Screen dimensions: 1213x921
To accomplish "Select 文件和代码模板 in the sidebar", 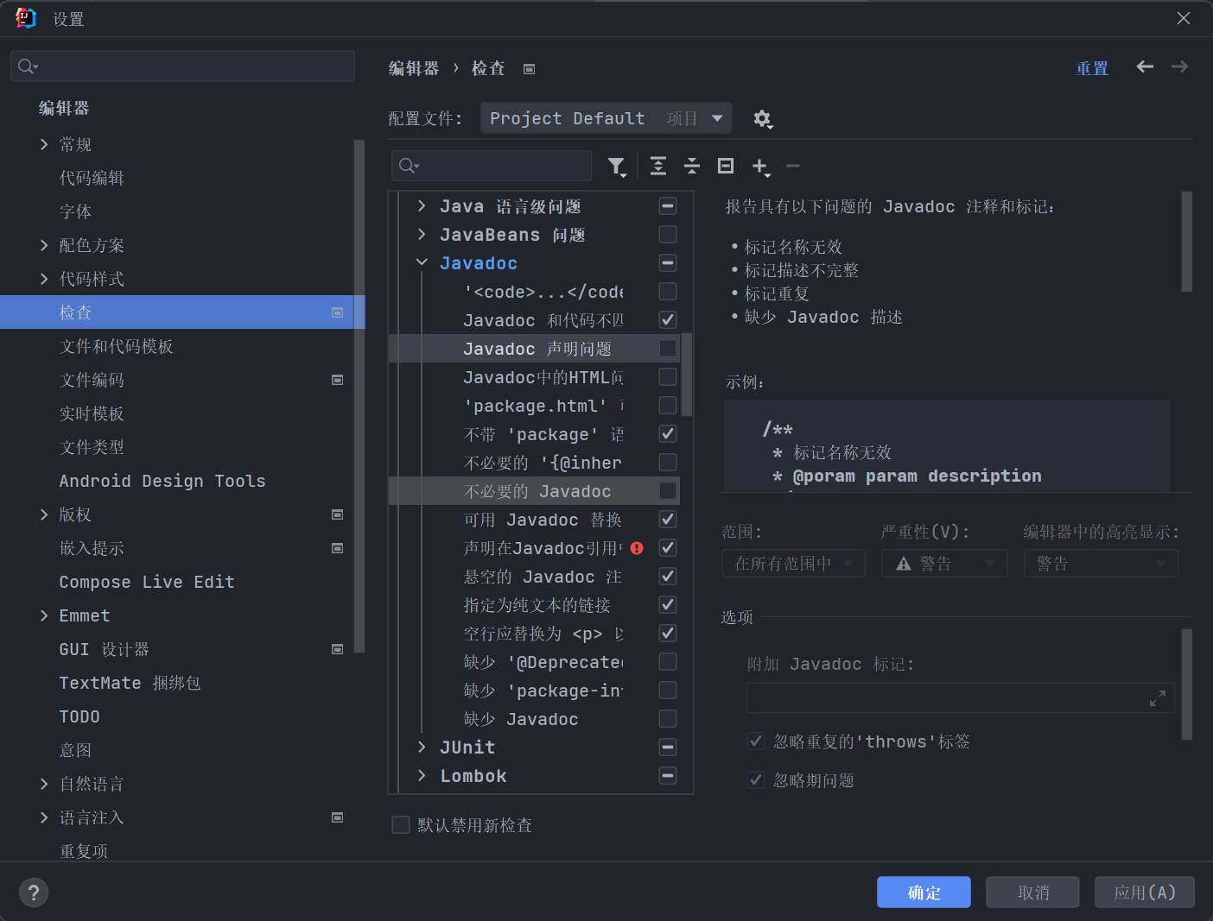I will tap(117, 347).
